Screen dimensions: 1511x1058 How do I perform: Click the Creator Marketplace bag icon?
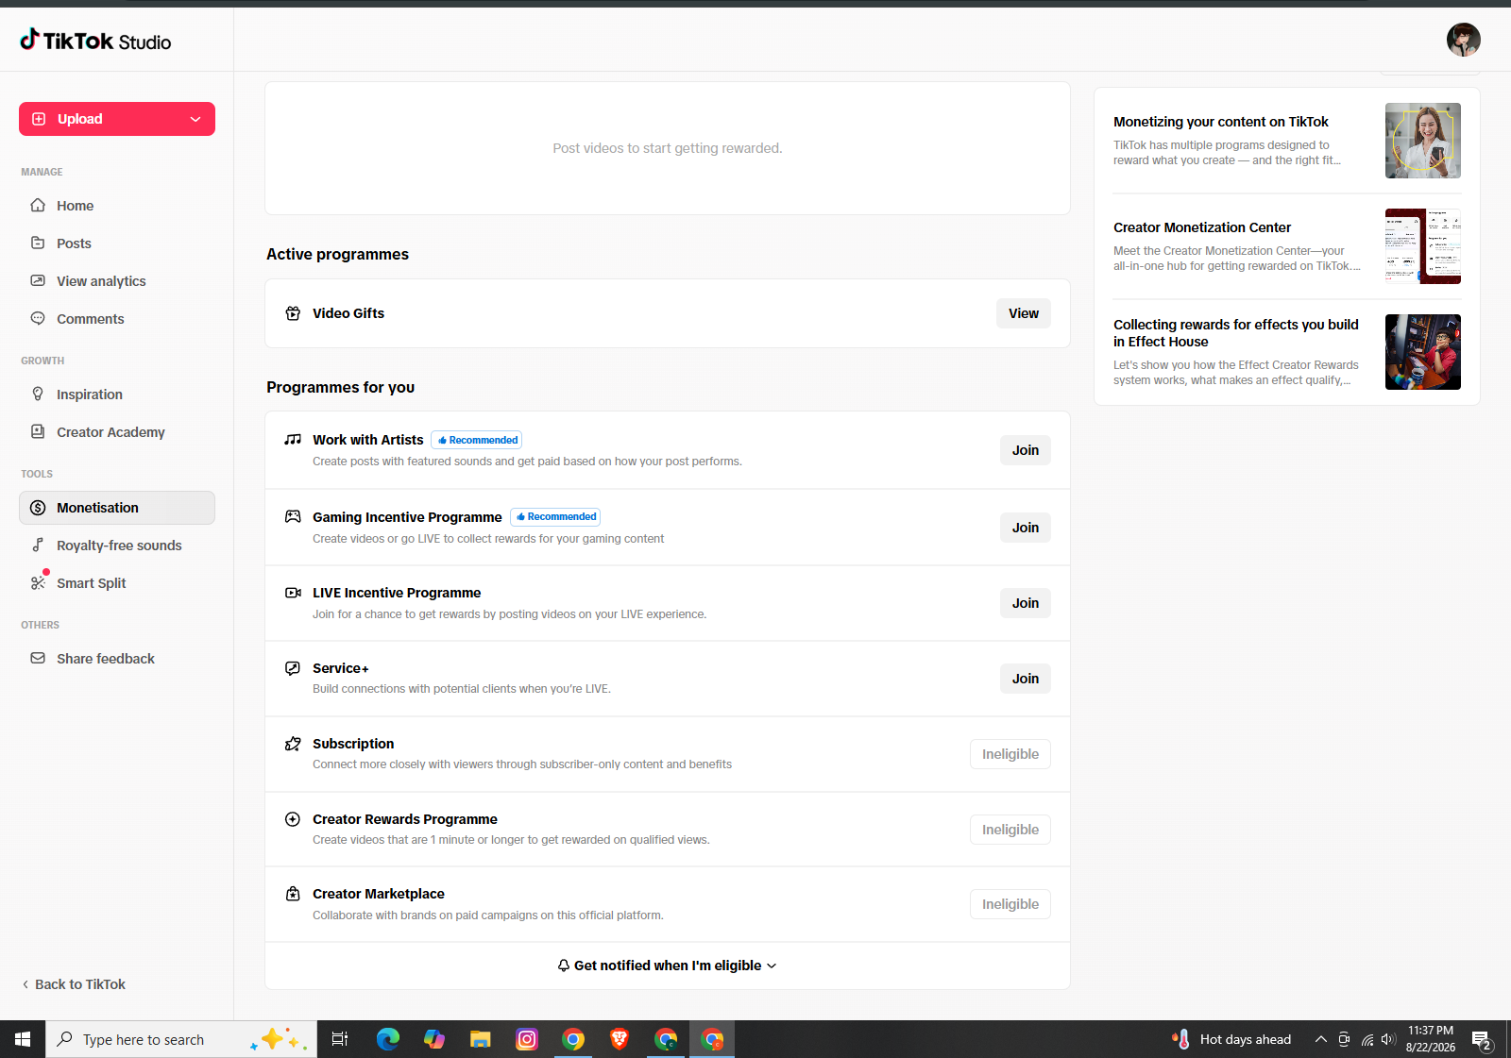(293, 894)
